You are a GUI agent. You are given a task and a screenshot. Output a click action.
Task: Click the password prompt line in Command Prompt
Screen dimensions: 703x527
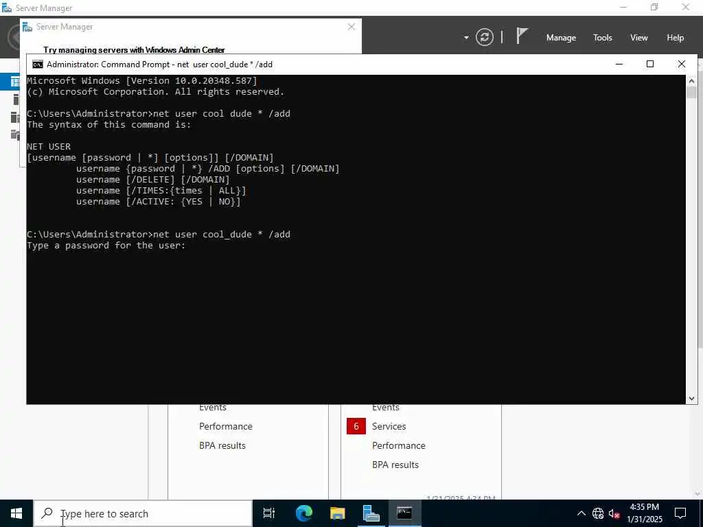point(106,246)
